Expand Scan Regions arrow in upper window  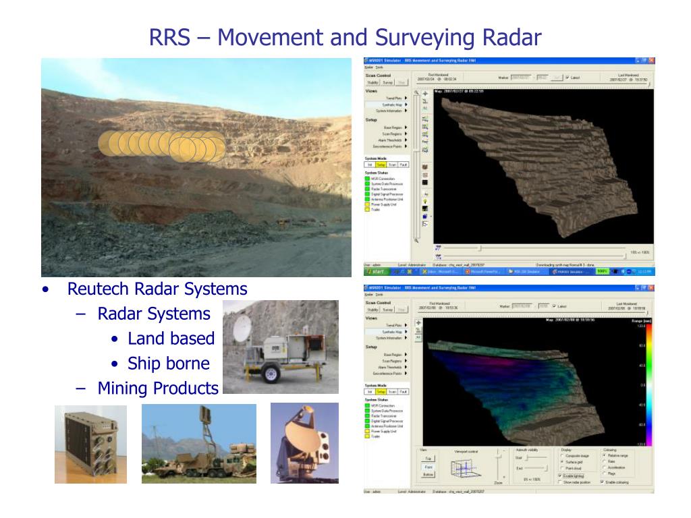click(406, 134)
